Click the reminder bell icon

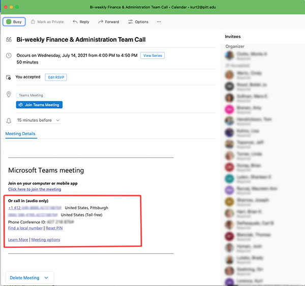9,121
